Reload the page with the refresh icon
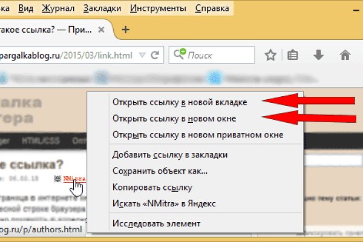The width and height of the screenshot is (363, 242). (155, 55)
